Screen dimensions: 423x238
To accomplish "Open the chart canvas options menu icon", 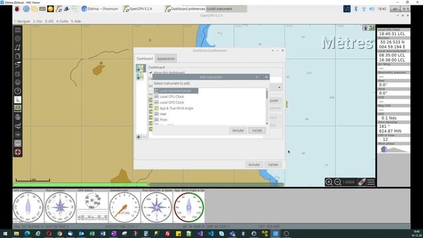I will [x=371, y=182].
